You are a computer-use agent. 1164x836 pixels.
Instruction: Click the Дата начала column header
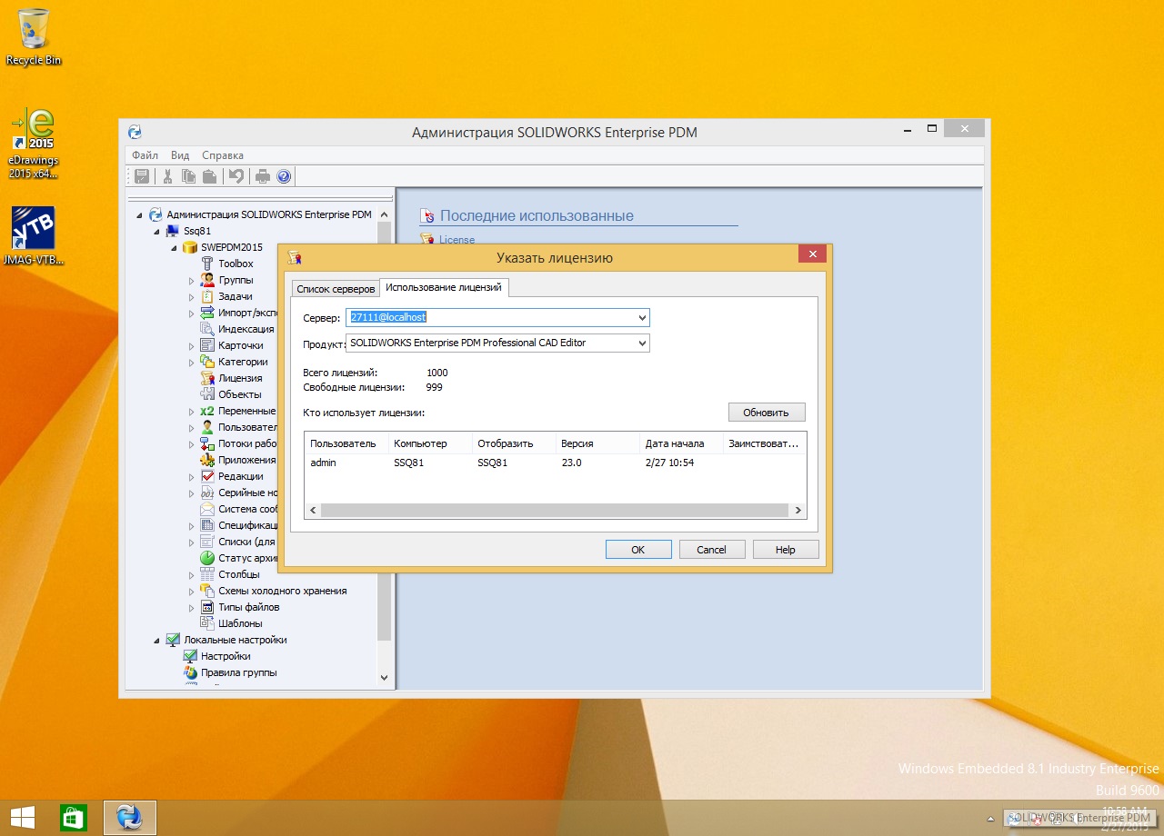680,443
